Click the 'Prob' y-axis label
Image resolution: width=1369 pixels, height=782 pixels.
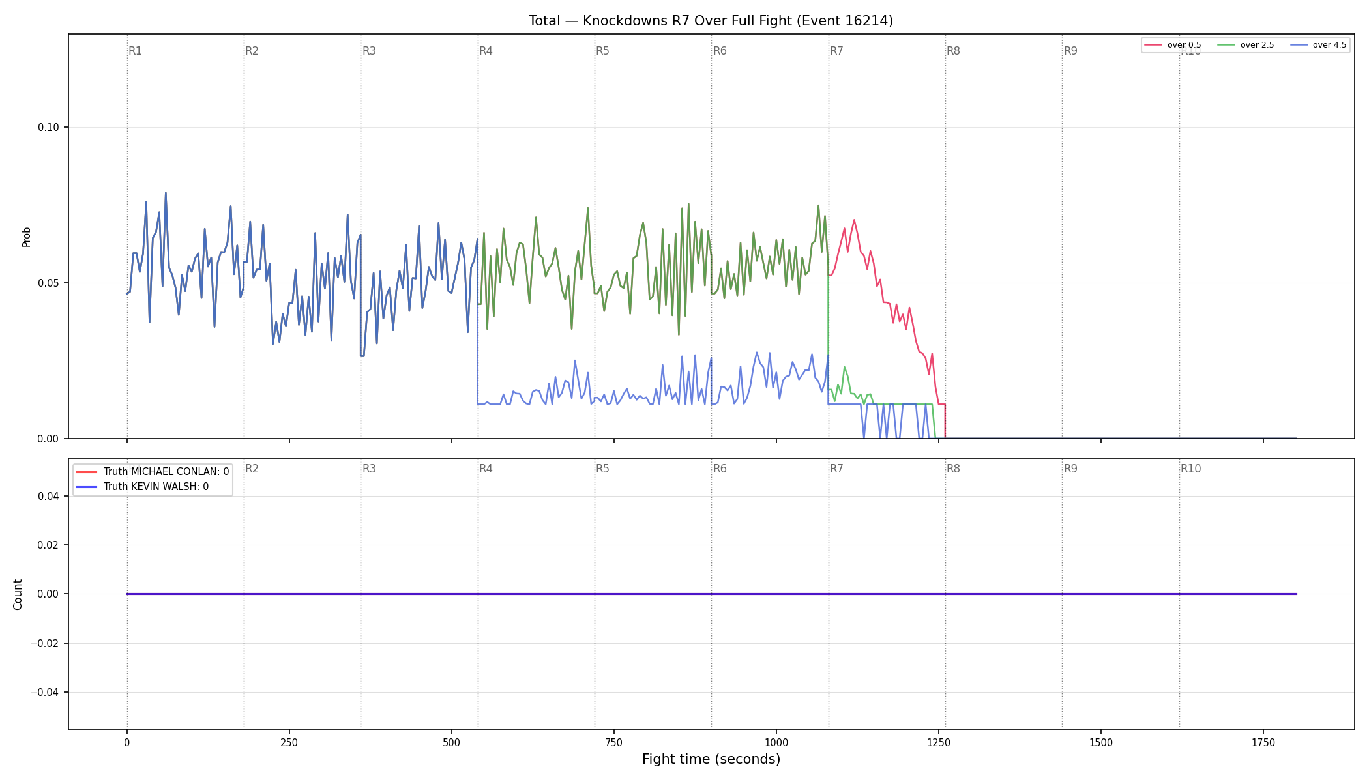point(27,237)
